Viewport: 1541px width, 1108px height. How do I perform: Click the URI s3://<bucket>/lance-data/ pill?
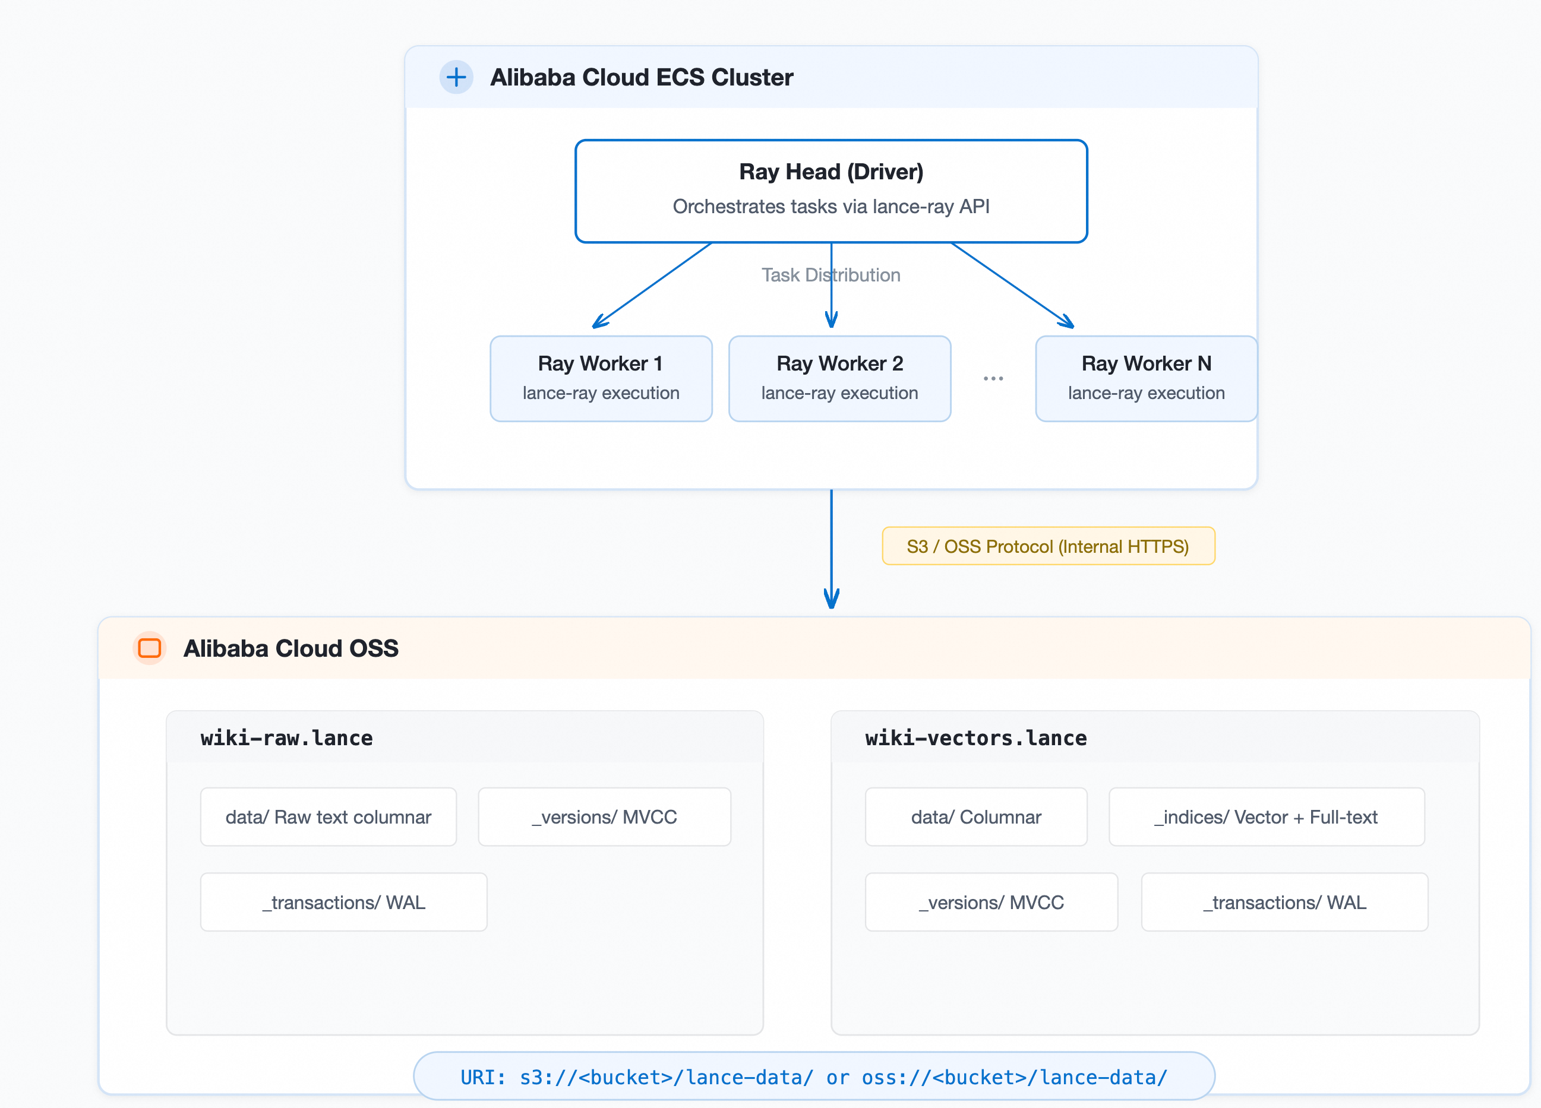pos(814,1076)
